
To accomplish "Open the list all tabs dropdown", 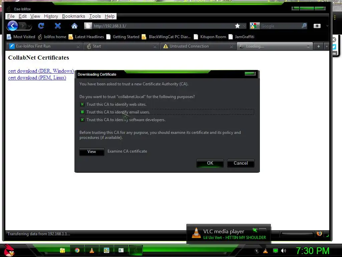I will coord(326,46).
